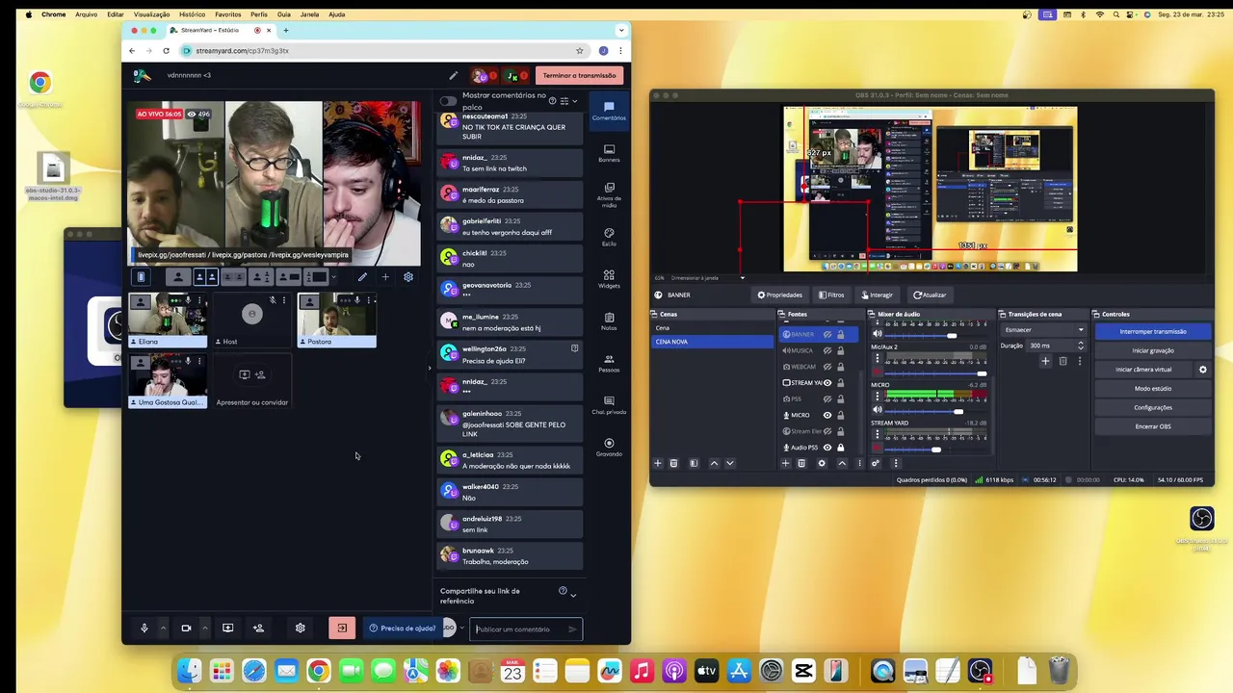Open the Favoritos menu in the menu bar
Image resolution: width=1233 pixels, height=693 pixels.
[228, 14]
